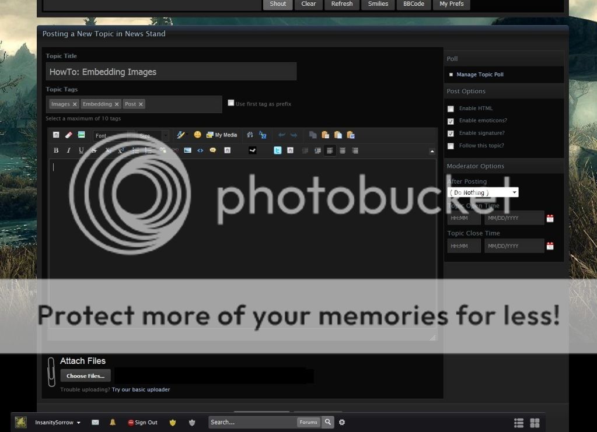
Task: Click the Twitter bird icon
Action: coord(278,150)
